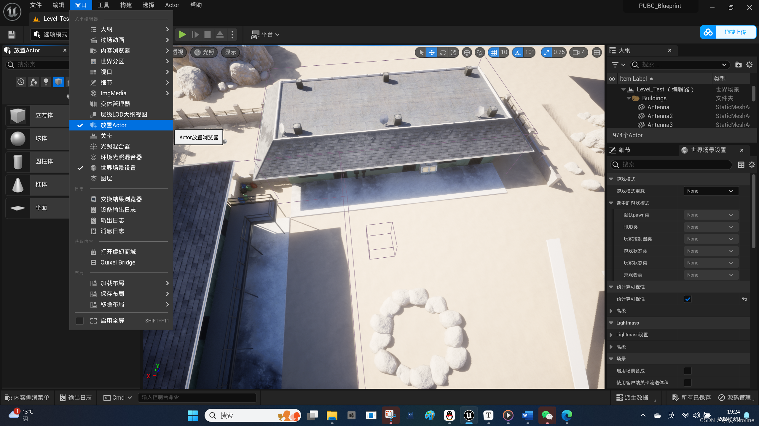Uncheck the 预计算可视性 checkbox
This screenshot has height=426, width=759.
[688, 299]
